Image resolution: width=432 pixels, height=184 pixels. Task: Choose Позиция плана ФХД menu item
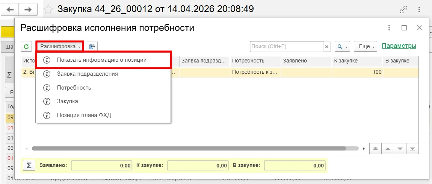point(103,115)
